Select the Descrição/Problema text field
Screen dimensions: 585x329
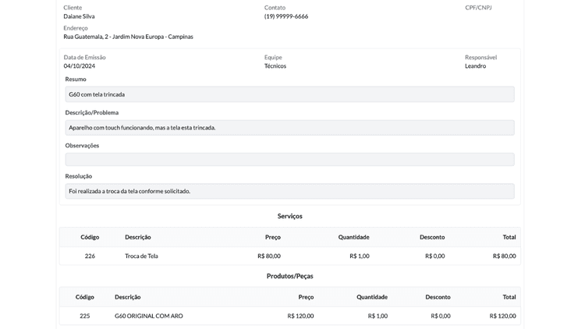tap(289, 127)
